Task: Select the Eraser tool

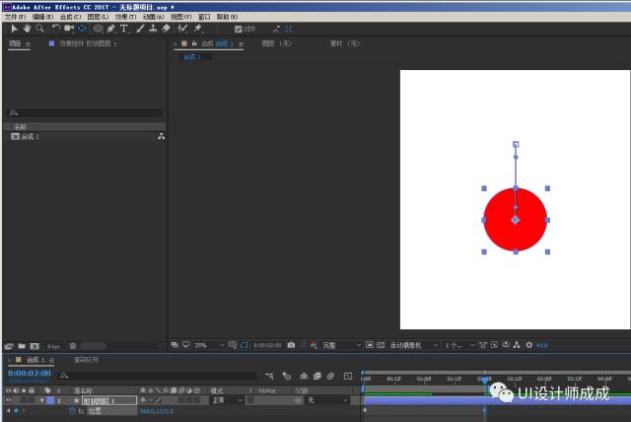Action: 166,29
